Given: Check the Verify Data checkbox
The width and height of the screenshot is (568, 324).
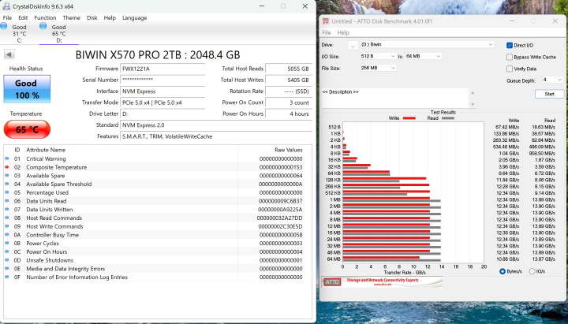Looking at the screenshot, I should (x=509, y=69).
